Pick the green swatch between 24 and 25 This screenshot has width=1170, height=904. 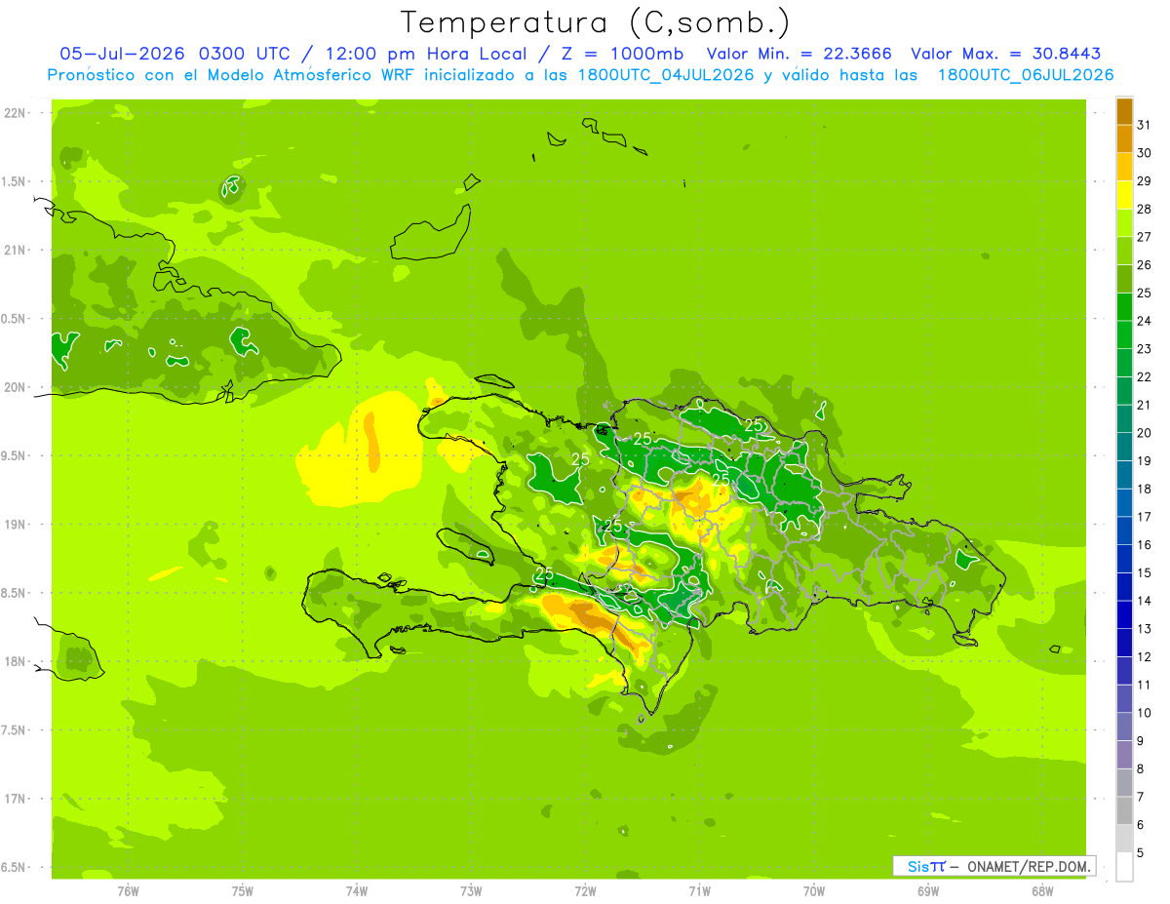[1124, 307]
